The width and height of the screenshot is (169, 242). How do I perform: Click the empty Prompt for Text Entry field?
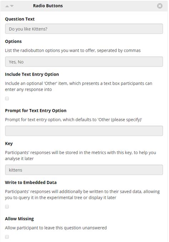84,131
